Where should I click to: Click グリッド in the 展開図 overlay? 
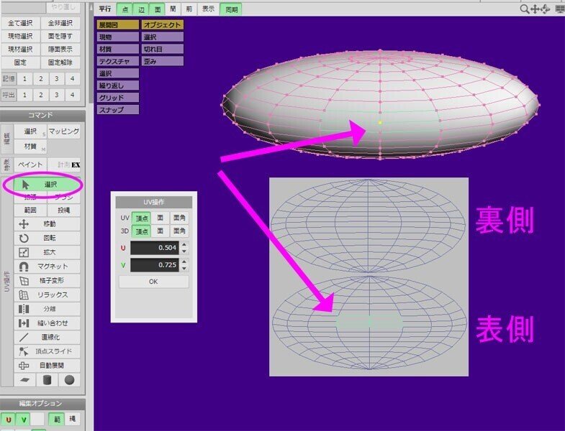click(118, 98)
